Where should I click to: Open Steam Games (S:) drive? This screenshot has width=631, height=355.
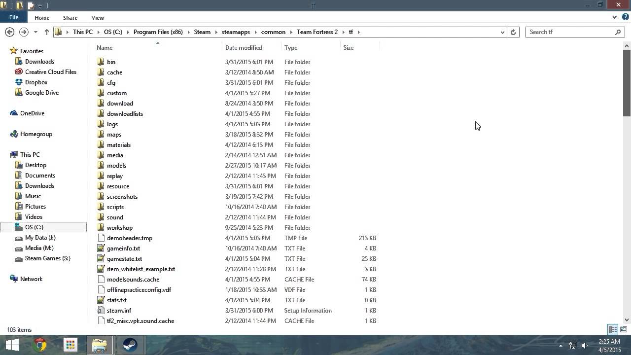pyautogui.click(x=47, y=258)
